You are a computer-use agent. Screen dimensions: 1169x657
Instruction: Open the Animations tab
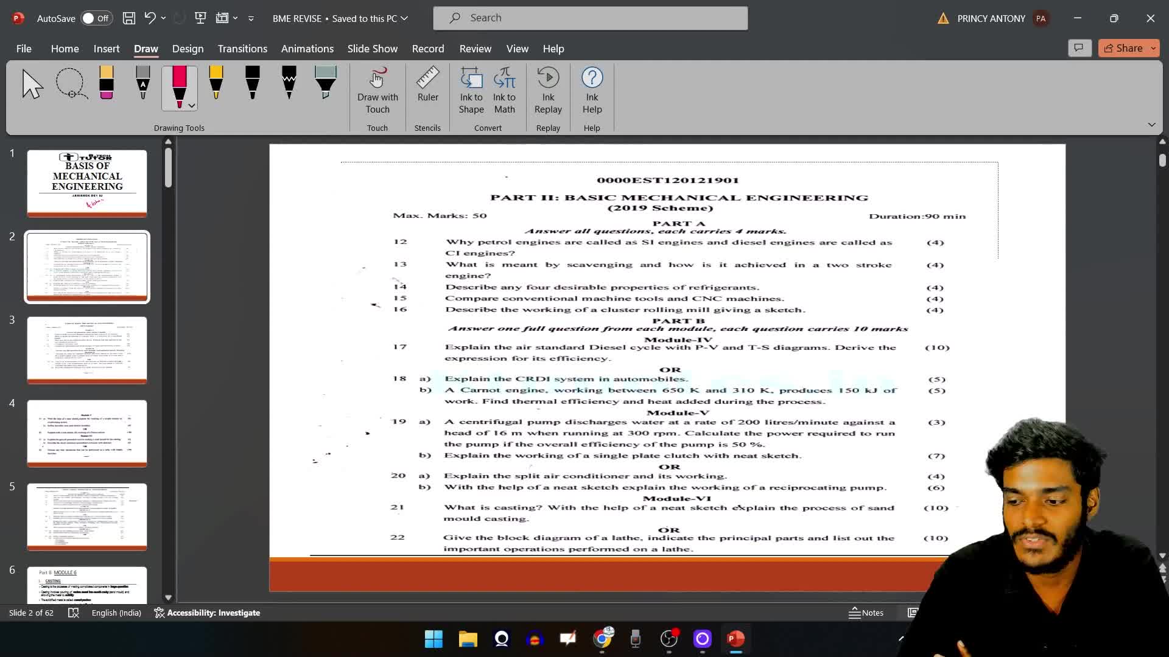(x=307, y=49)
